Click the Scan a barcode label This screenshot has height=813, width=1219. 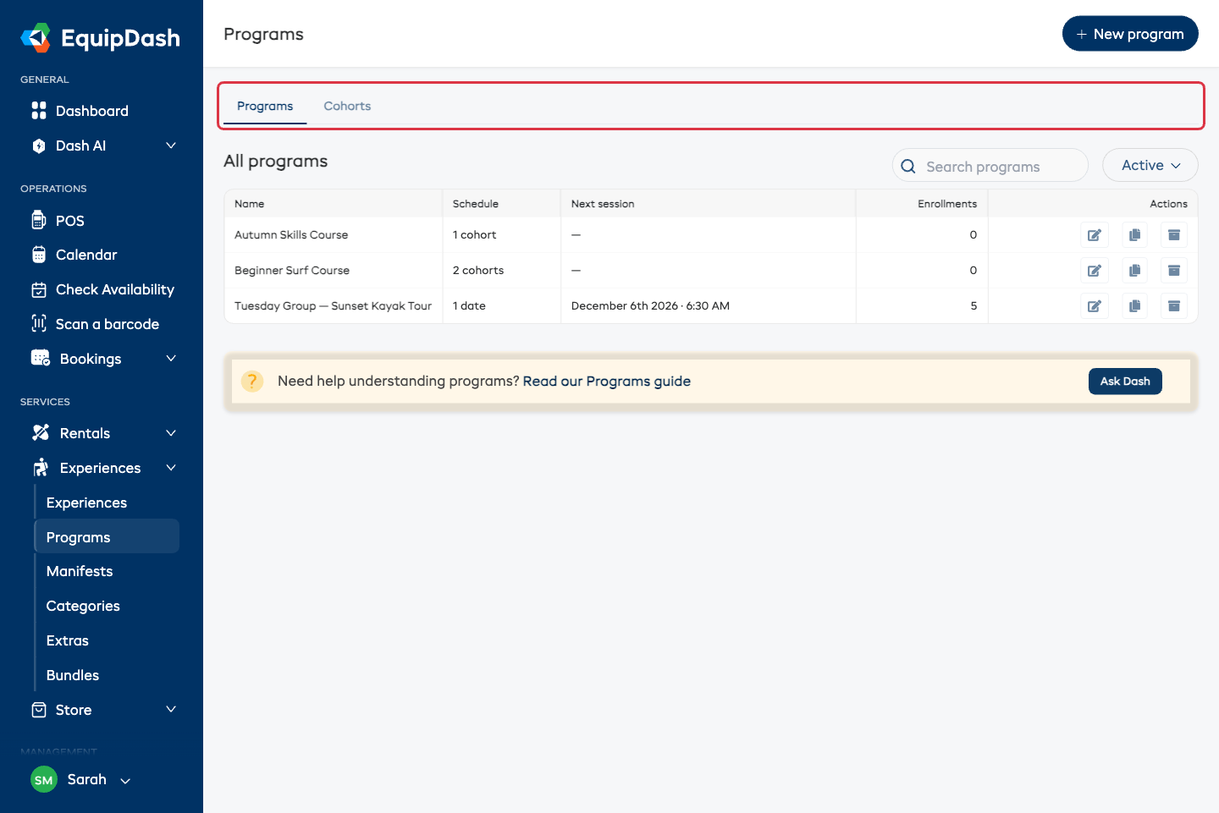[108, 324]
